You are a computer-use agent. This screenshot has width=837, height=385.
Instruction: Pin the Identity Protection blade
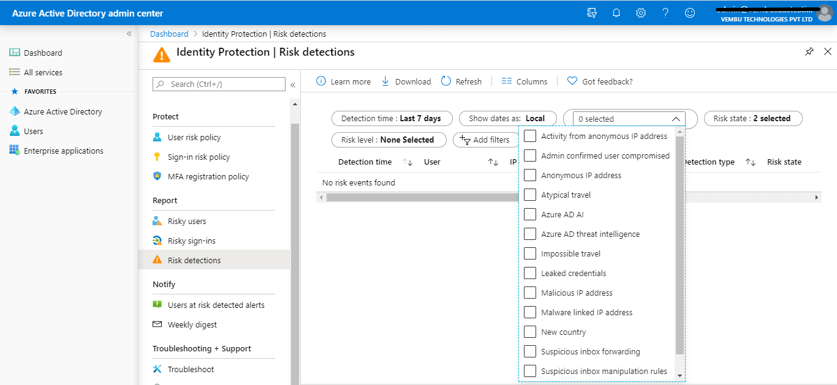(x=809, y=52)
